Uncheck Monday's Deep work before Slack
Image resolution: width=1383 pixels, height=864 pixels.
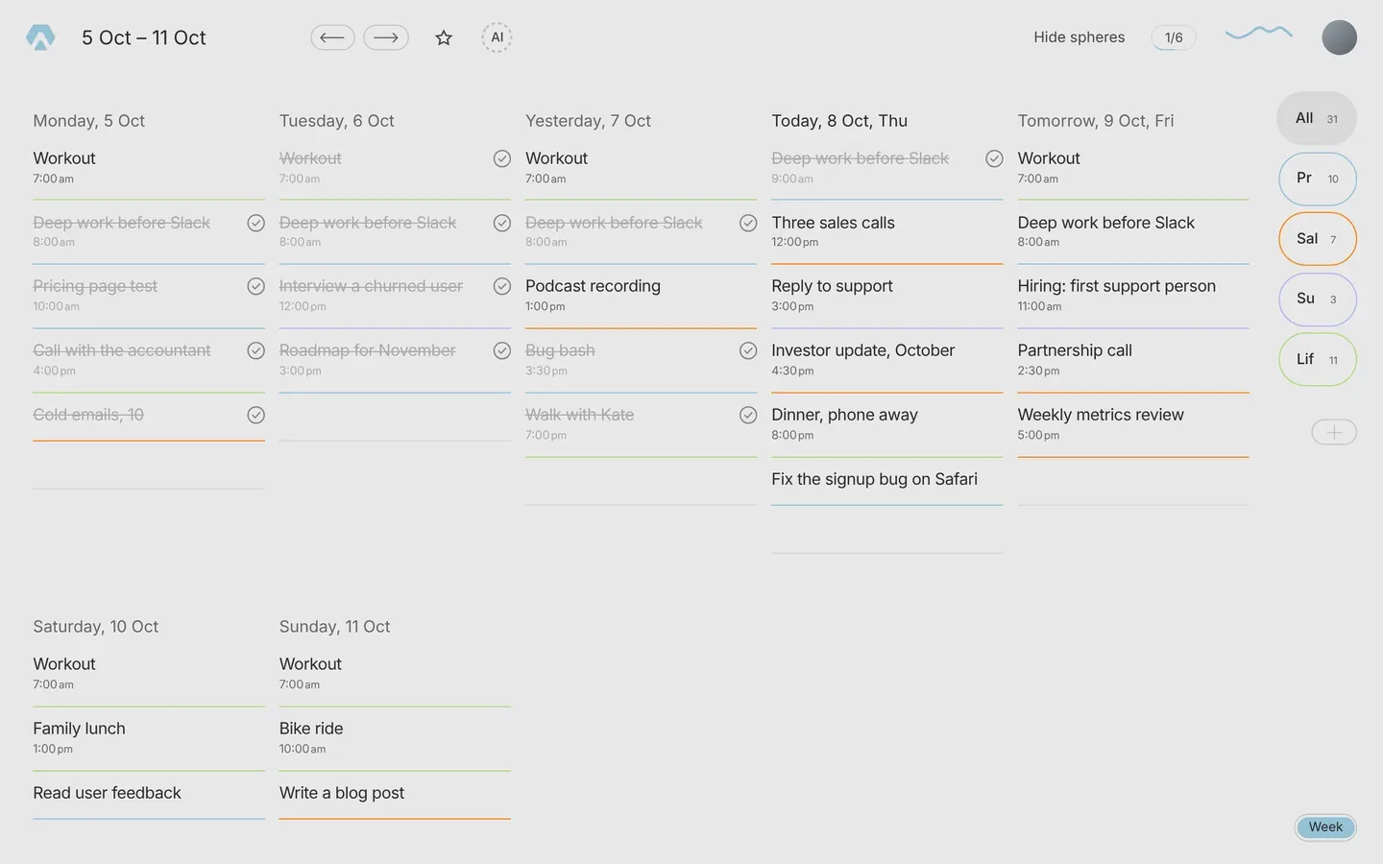point(255,223)
